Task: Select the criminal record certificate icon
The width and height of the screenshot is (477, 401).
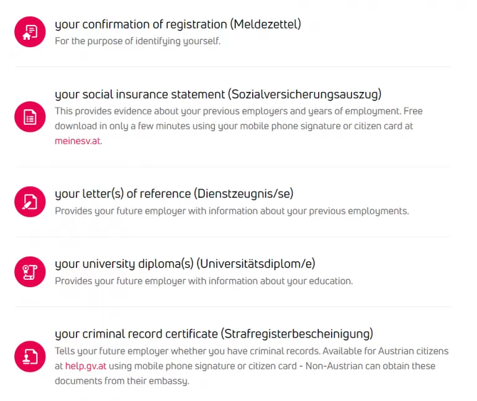Action: (x=30, y=356)
